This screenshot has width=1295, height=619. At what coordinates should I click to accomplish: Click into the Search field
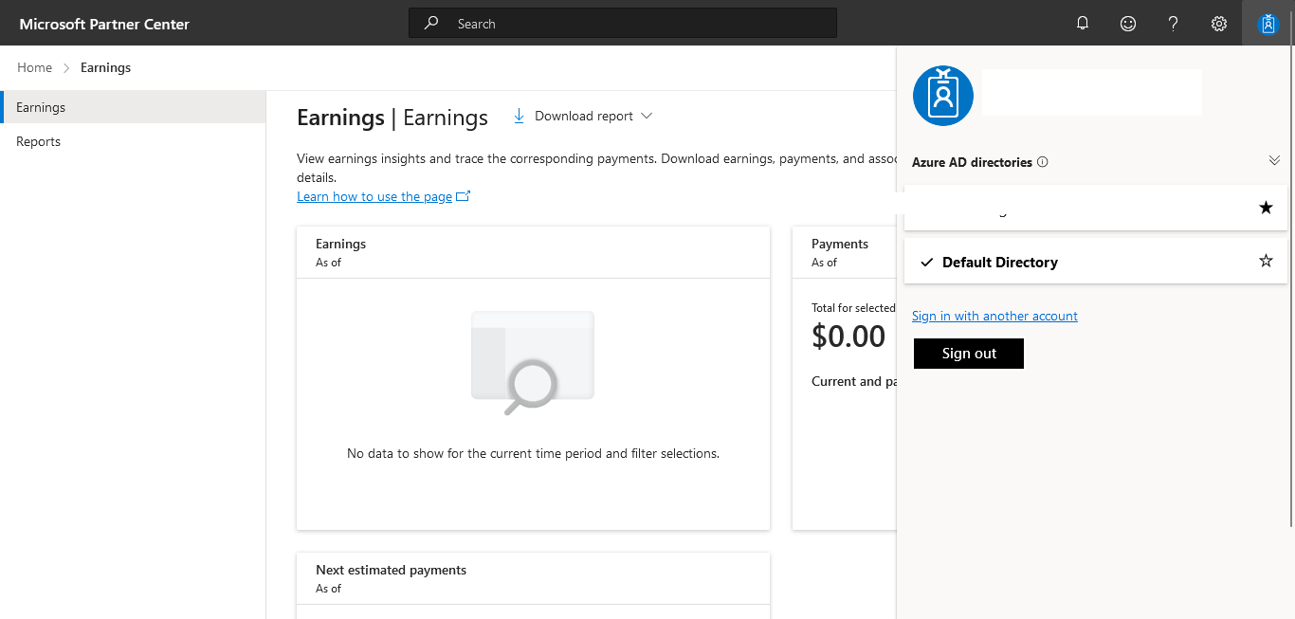tap(623, 24)
